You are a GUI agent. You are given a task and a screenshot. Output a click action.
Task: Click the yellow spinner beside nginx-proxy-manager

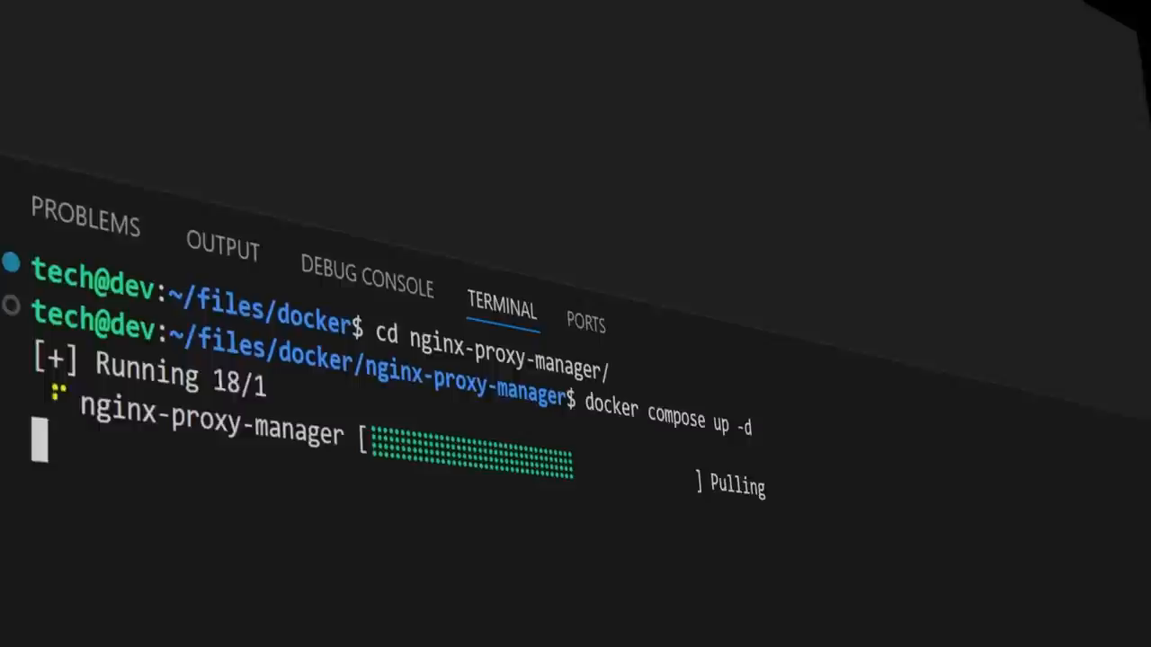(58, 392)
